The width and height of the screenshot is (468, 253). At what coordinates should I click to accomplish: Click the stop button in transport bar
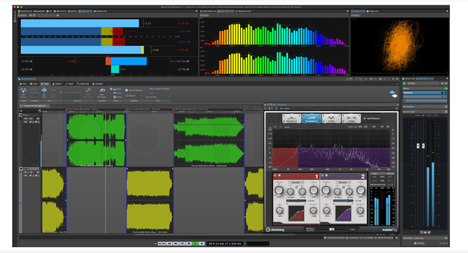(189, 243)
